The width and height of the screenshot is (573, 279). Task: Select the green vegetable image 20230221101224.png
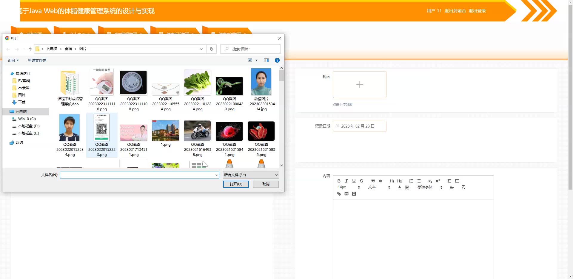pos(198,90)
